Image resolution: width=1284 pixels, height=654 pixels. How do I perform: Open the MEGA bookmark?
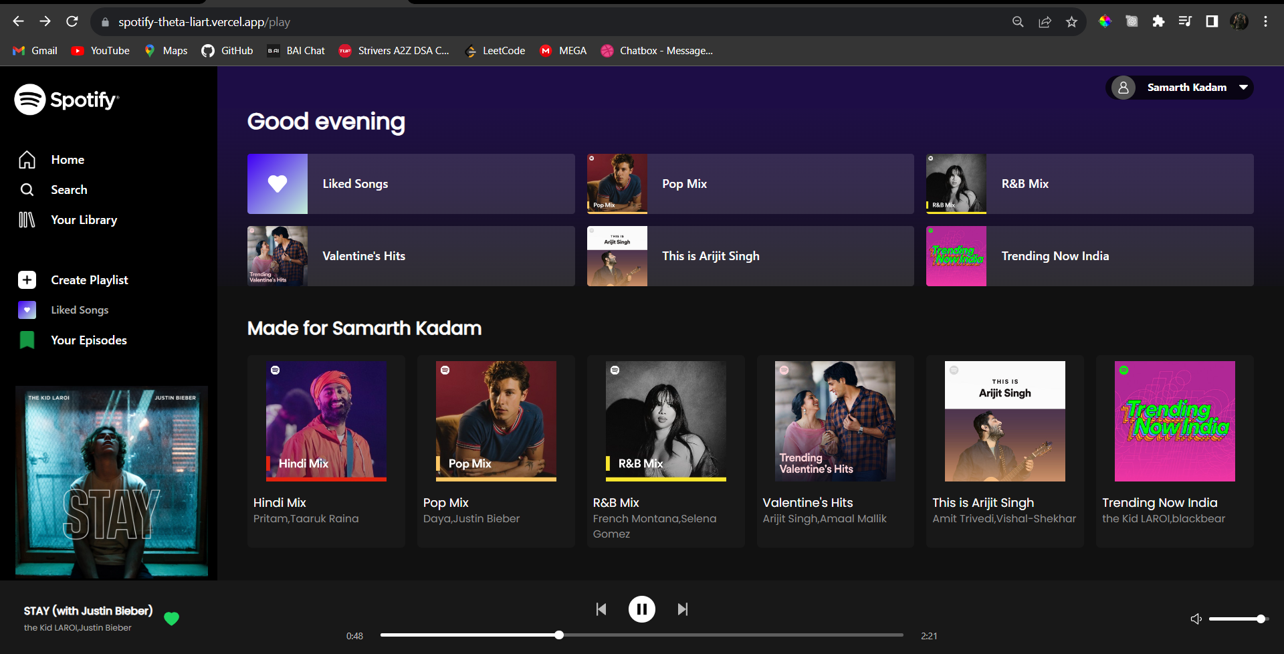[563, 51]
